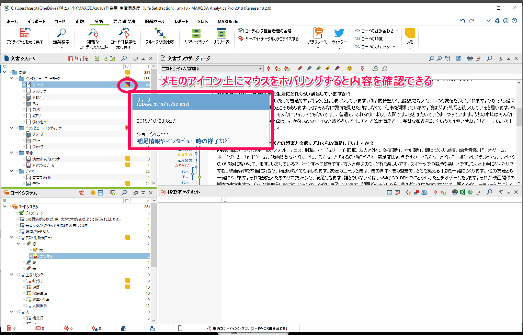The height and width of the screenshot is (335, 523).
Task: Click import document arrow icon in 文書システム
Action: click(97, 59)
